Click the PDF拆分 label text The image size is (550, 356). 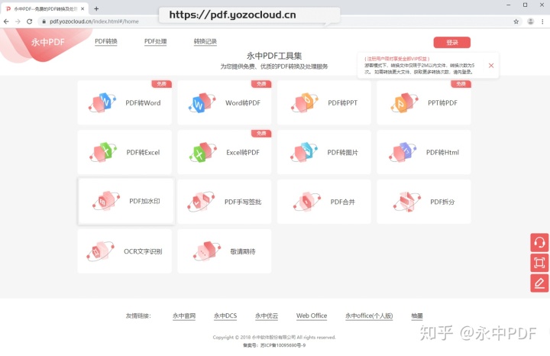442,202
